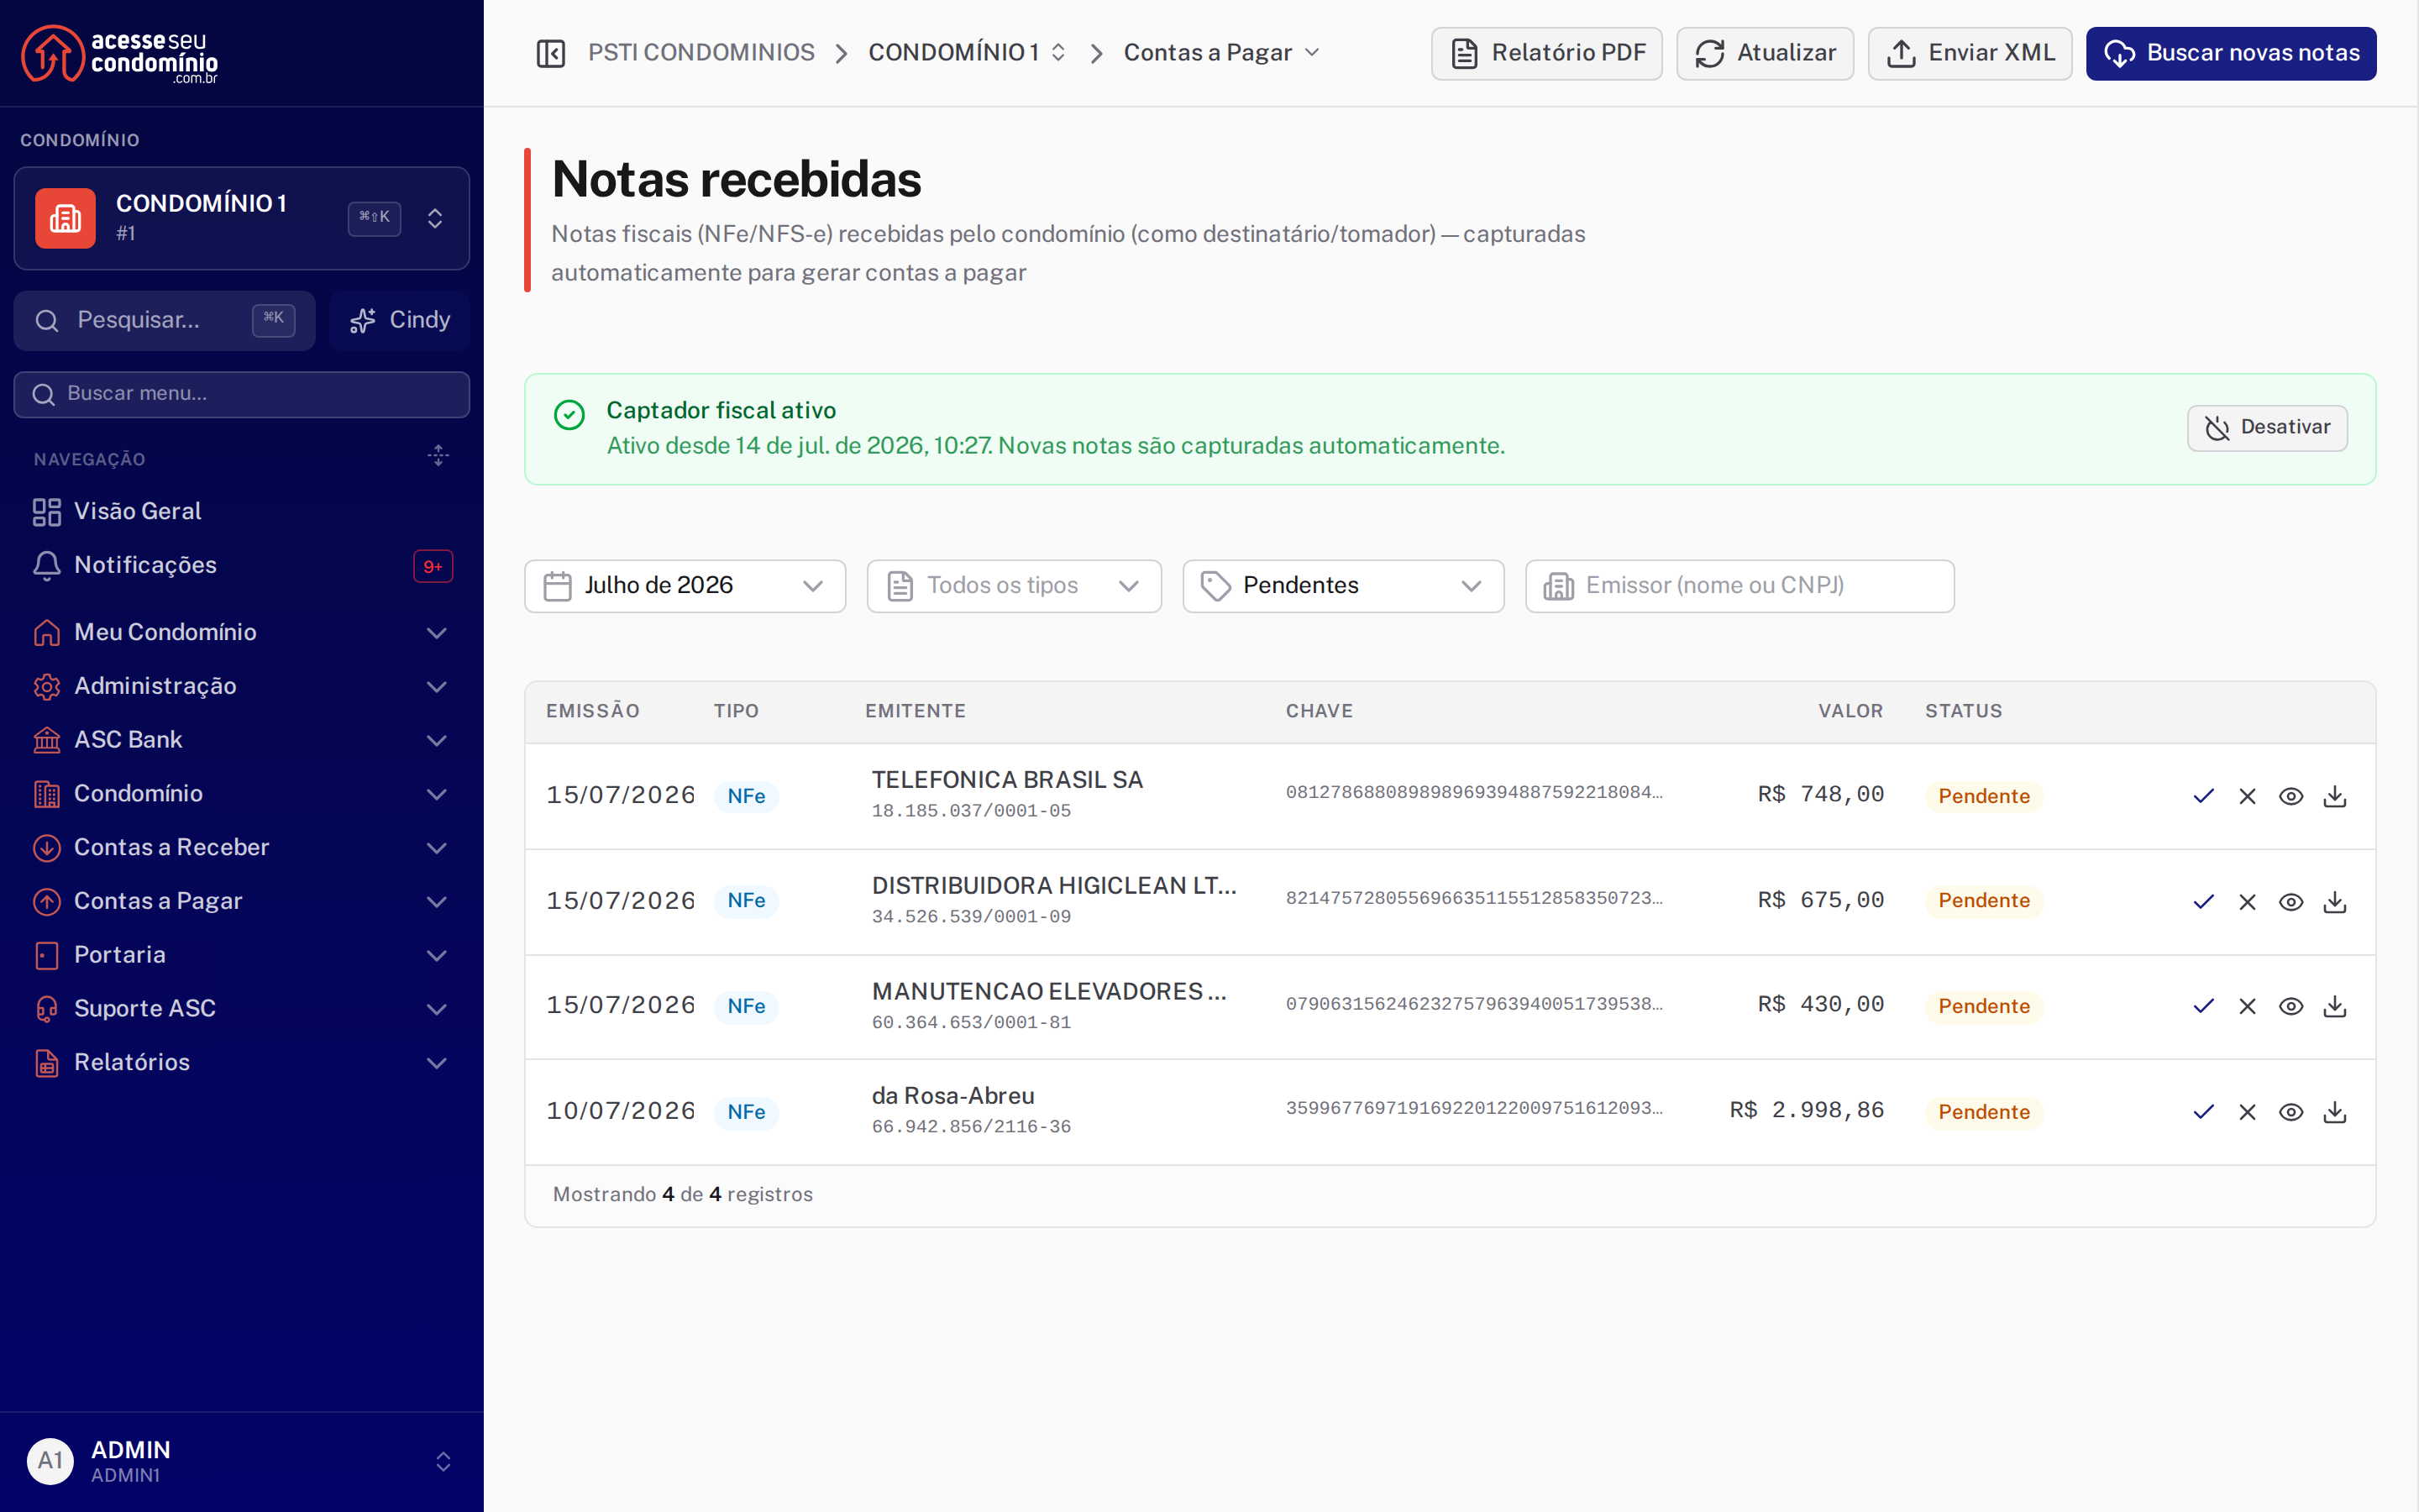The image size is (2419, 1512).
Task: Click the NFe tag of TELEFONICA row
Action: click(x=746, y=796)
